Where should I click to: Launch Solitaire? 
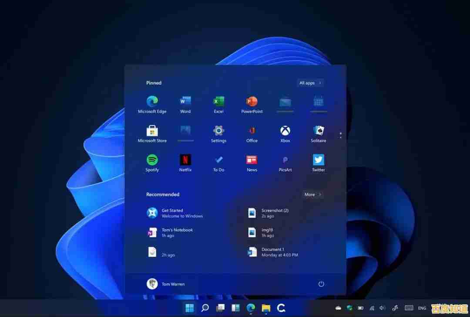pyautogui.click(x=318, y=133)
